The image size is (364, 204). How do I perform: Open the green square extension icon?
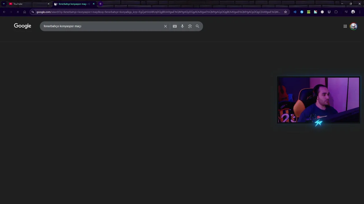click(x=309, y=12)
